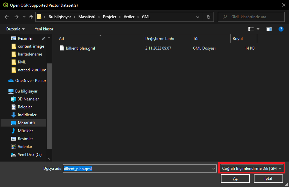This screenshot has width=289, height=187.
Task: Click the Belgeler document icon
Action: point(14,107)
